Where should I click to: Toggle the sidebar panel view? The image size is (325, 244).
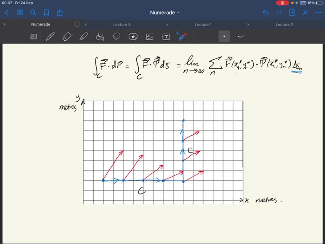click(x=76, y=24)
